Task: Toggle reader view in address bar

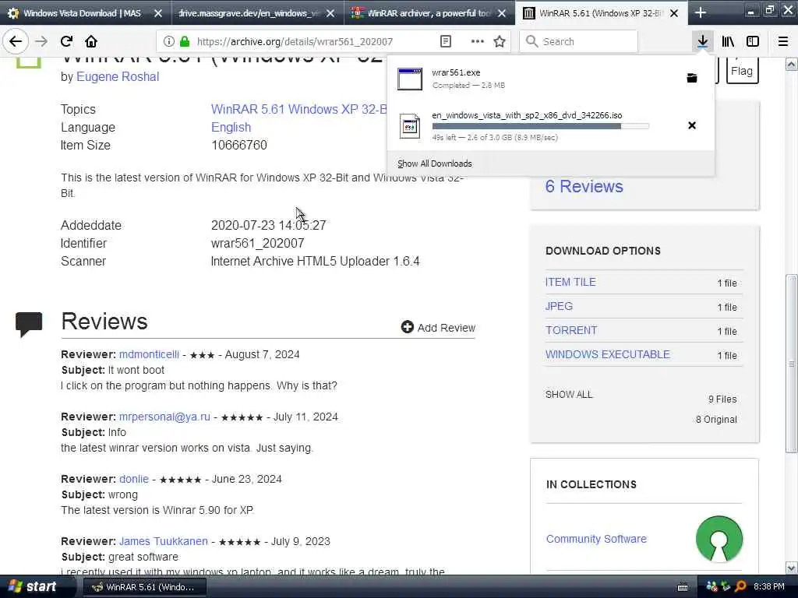Action: (x=445, y=41)
